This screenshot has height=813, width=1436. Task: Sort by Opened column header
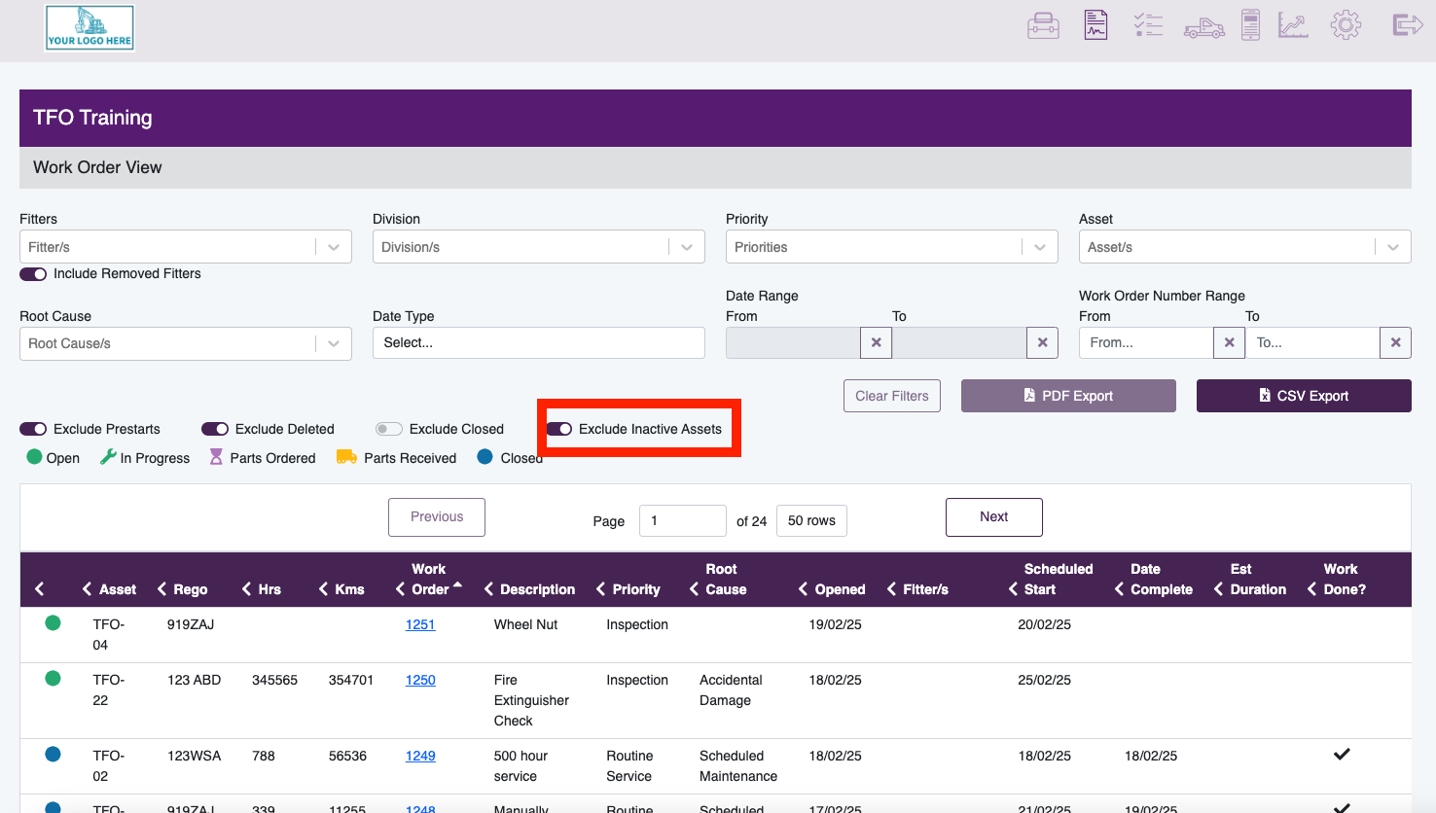point(841,589)
